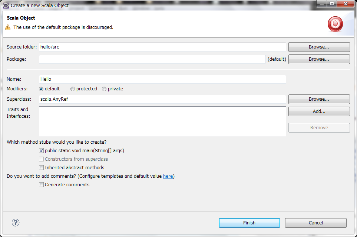Select the protected modifier radio button
This screenshot has height=237, width=357.
(x=73, y=89)
